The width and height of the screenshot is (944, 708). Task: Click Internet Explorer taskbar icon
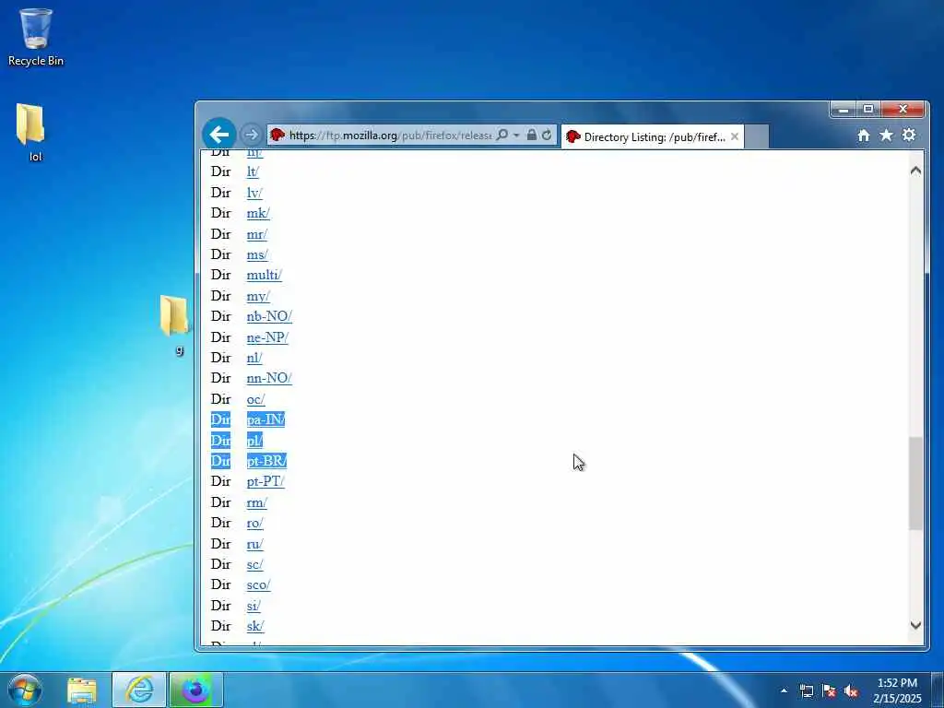coord(139,690)
